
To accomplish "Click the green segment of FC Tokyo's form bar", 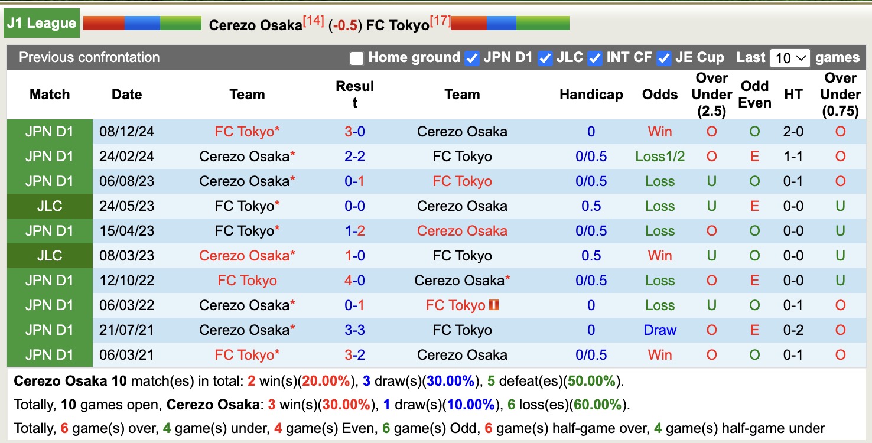I will tap(544, 24).
